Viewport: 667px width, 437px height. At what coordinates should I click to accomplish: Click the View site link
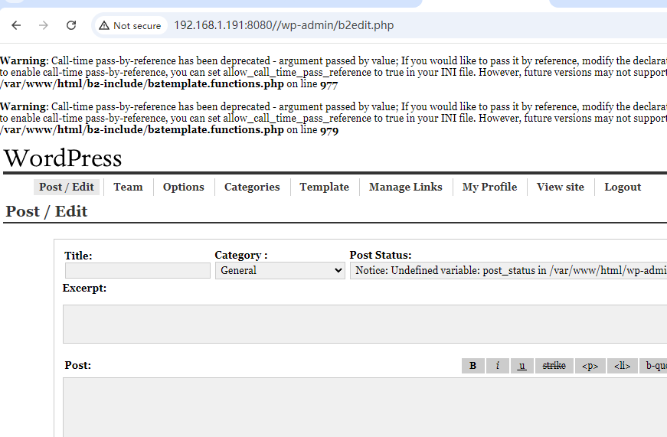(x=560, y=187)
